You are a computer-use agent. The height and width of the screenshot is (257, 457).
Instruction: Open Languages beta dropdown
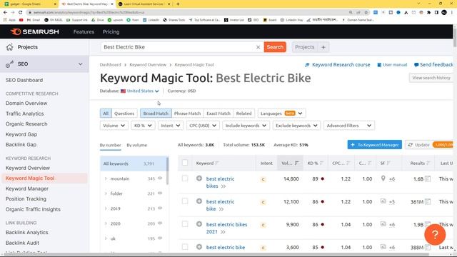[281, 113]
